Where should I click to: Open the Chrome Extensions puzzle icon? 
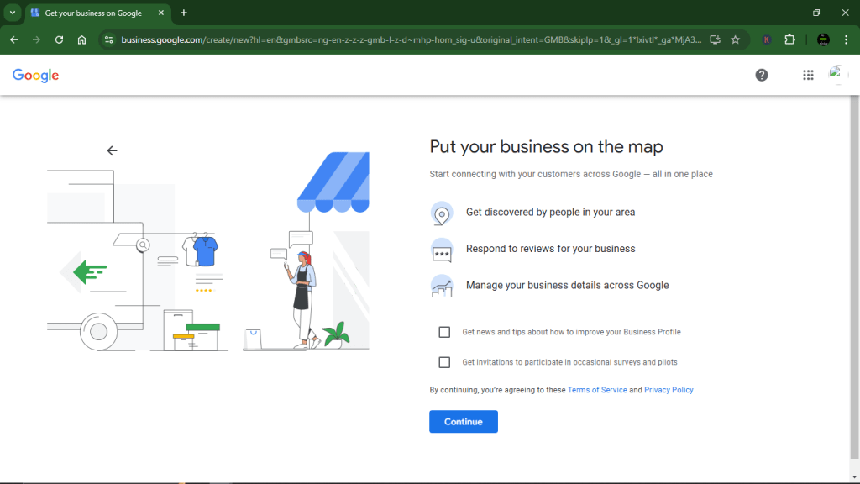(x=790, y=39)
